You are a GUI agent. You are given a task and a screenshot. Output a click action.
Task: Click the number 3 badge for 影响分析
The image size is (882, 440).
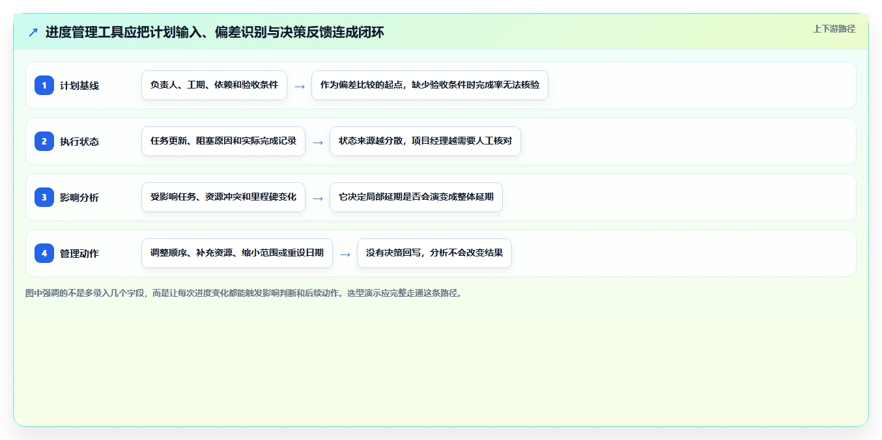coord(44,197)
